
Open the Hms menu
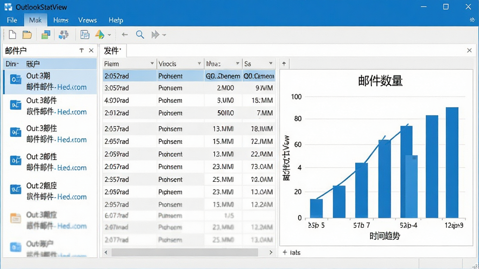61,20
